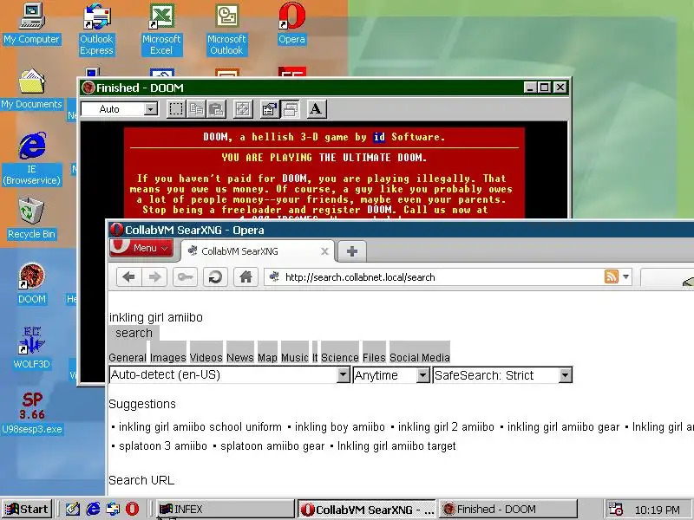Close the CollabVM SearXNG tab
The image size is (694, 520).
(324, 251)
